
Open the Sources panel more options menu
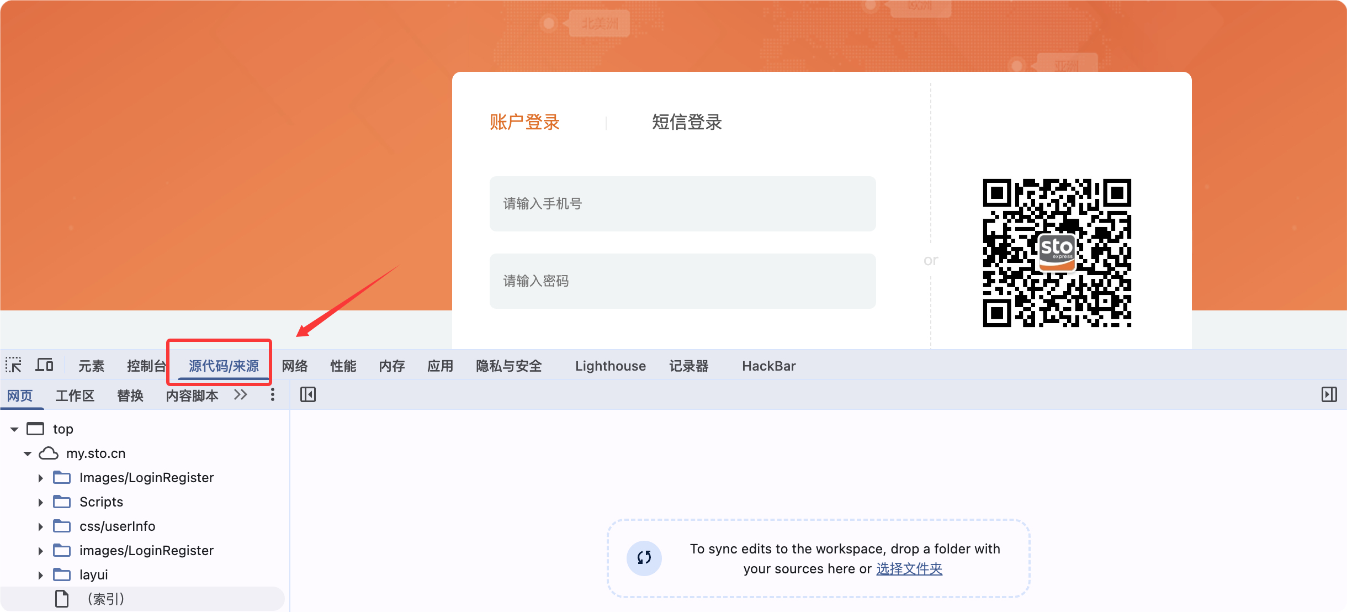[x=272, y=395]
